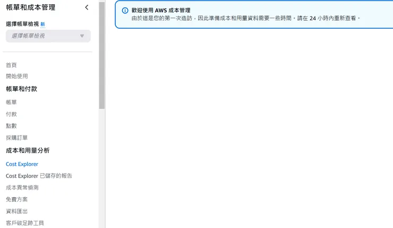Viewport: 393px width, 228px height.
Task: Click the blue 新 badge next to 選擇帳單檢視
Action: tap(42, 24)
